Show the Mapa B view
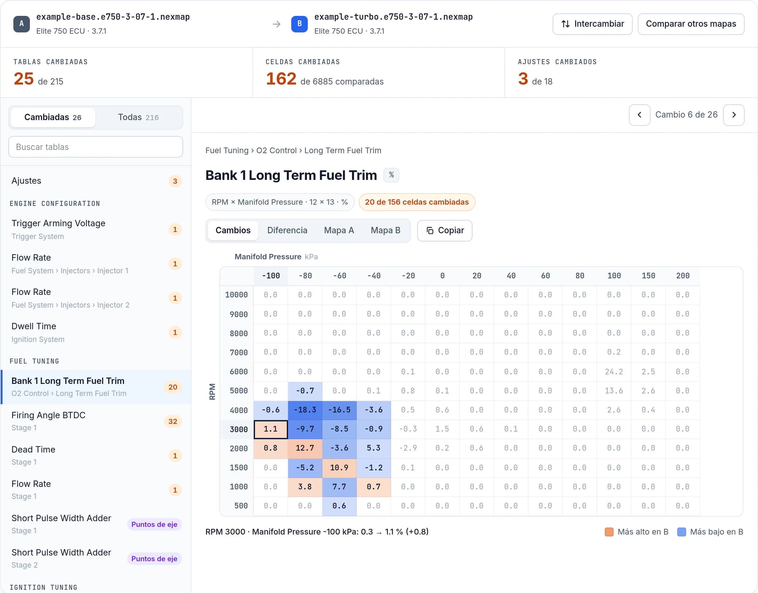 pyautogui.click(x=385, y=230)
